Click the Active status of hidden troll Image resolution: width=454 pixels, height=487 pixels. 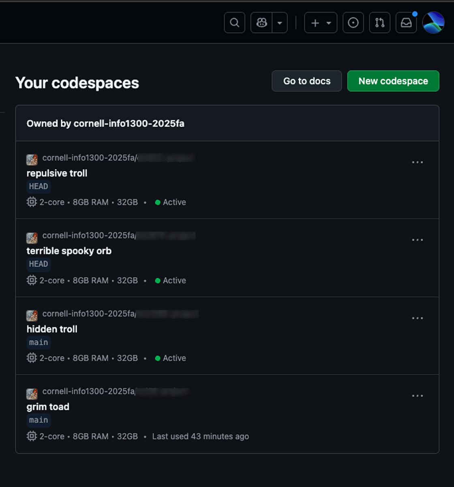coord(171,358)
